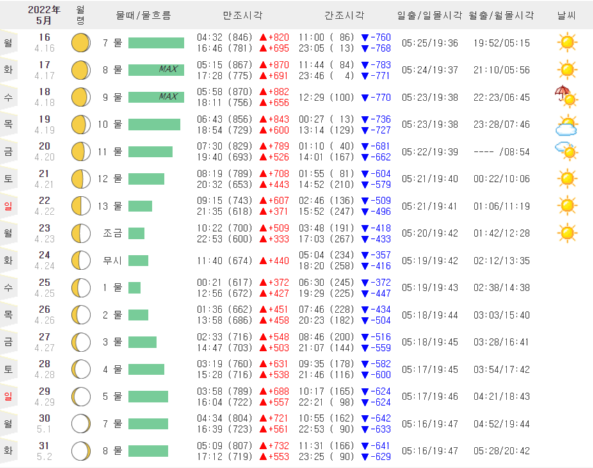The width and height of the screenshot is (593, 468).
Task: Click the moon phase icon for May 20
Action: pyautogui.click(x=81, y=152)
